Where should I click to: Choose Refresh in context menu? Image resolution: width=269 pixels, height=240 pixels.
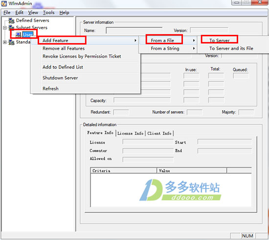click(x=50, y=89)
